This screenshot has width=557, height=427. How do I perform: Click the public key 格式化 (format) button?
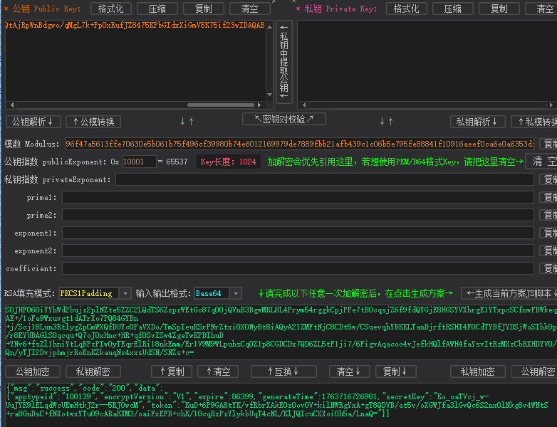coord(111,9)
